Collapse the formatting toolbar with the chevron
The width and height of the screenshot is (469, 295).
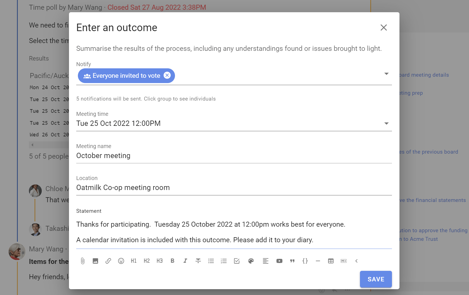(356, 261)
